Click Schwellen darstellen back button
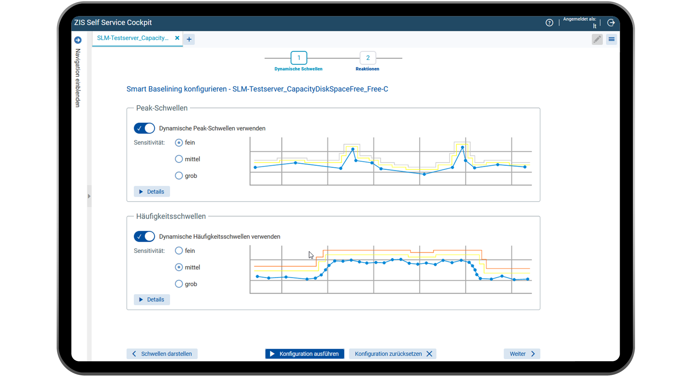692x377 pixels. tap(162, 354)
